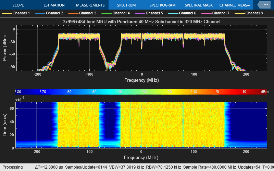Open the Channel Measurements tab
Screen dimensions: 274x171
235,5
